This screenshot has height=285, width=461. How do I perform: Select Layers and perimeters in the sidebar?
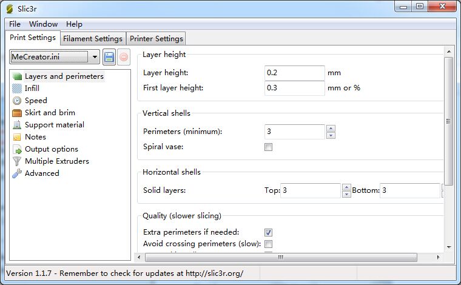(64, 76)
